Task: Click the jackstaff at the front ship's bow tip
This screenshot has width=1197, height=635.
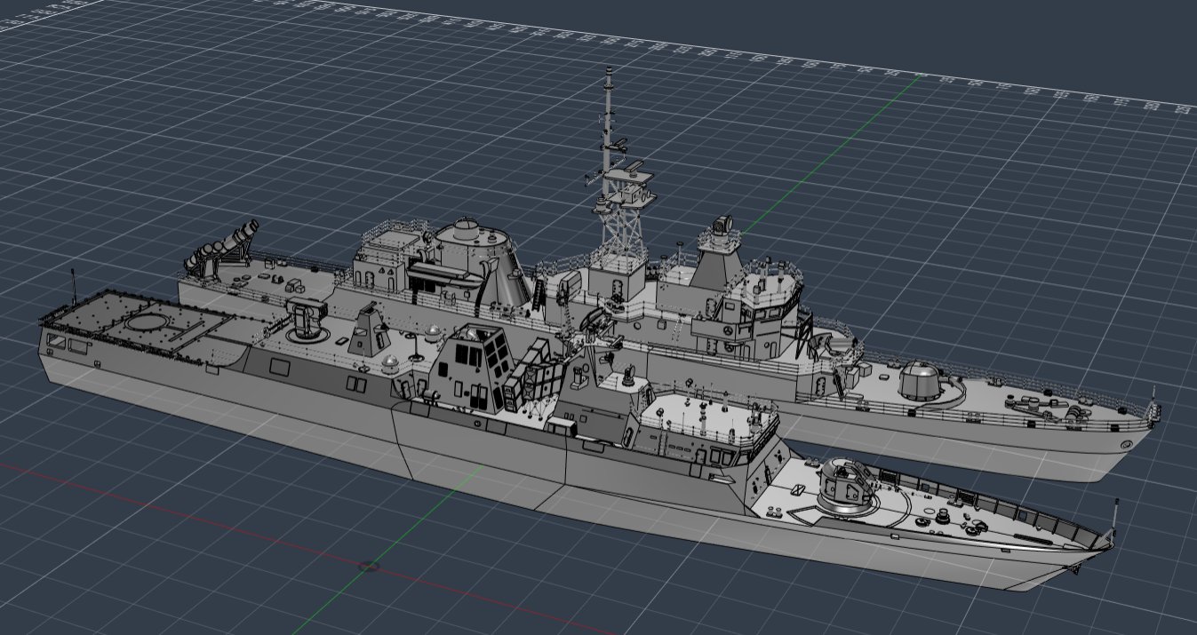Action: click(1117, 516)
